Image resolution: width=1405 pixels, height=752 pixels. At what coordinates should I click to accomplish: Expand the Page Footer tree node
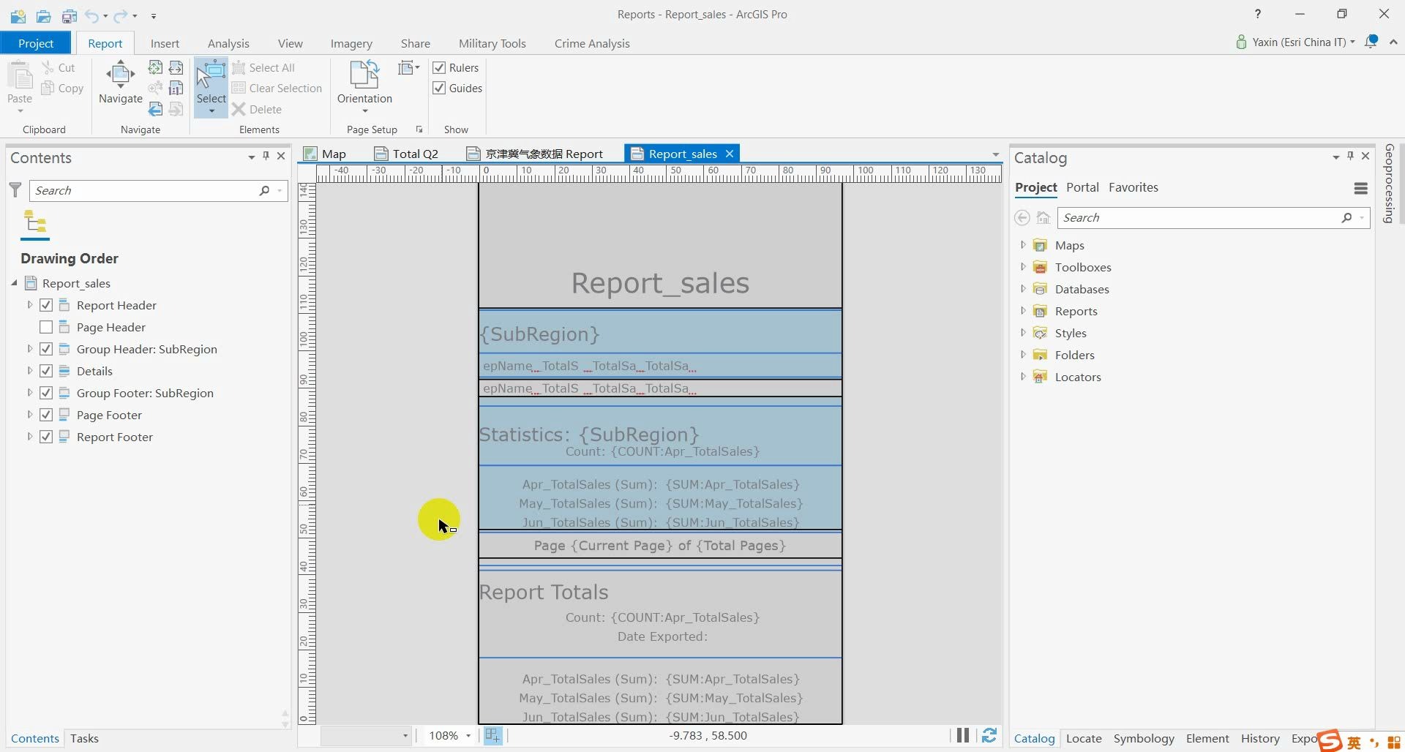pyautogui.click(x=30, y=415)
